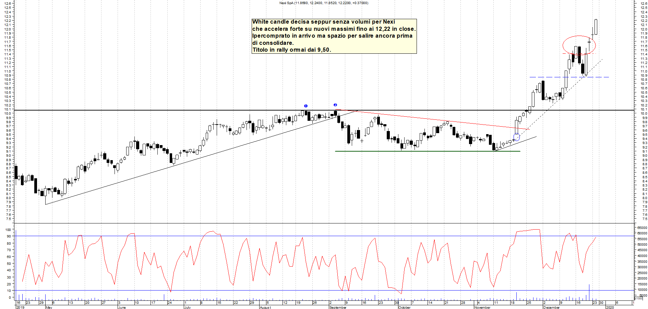Click the 11.0 value on the right price axis
This screenshot has height=309, width=648.
point(644,71)
